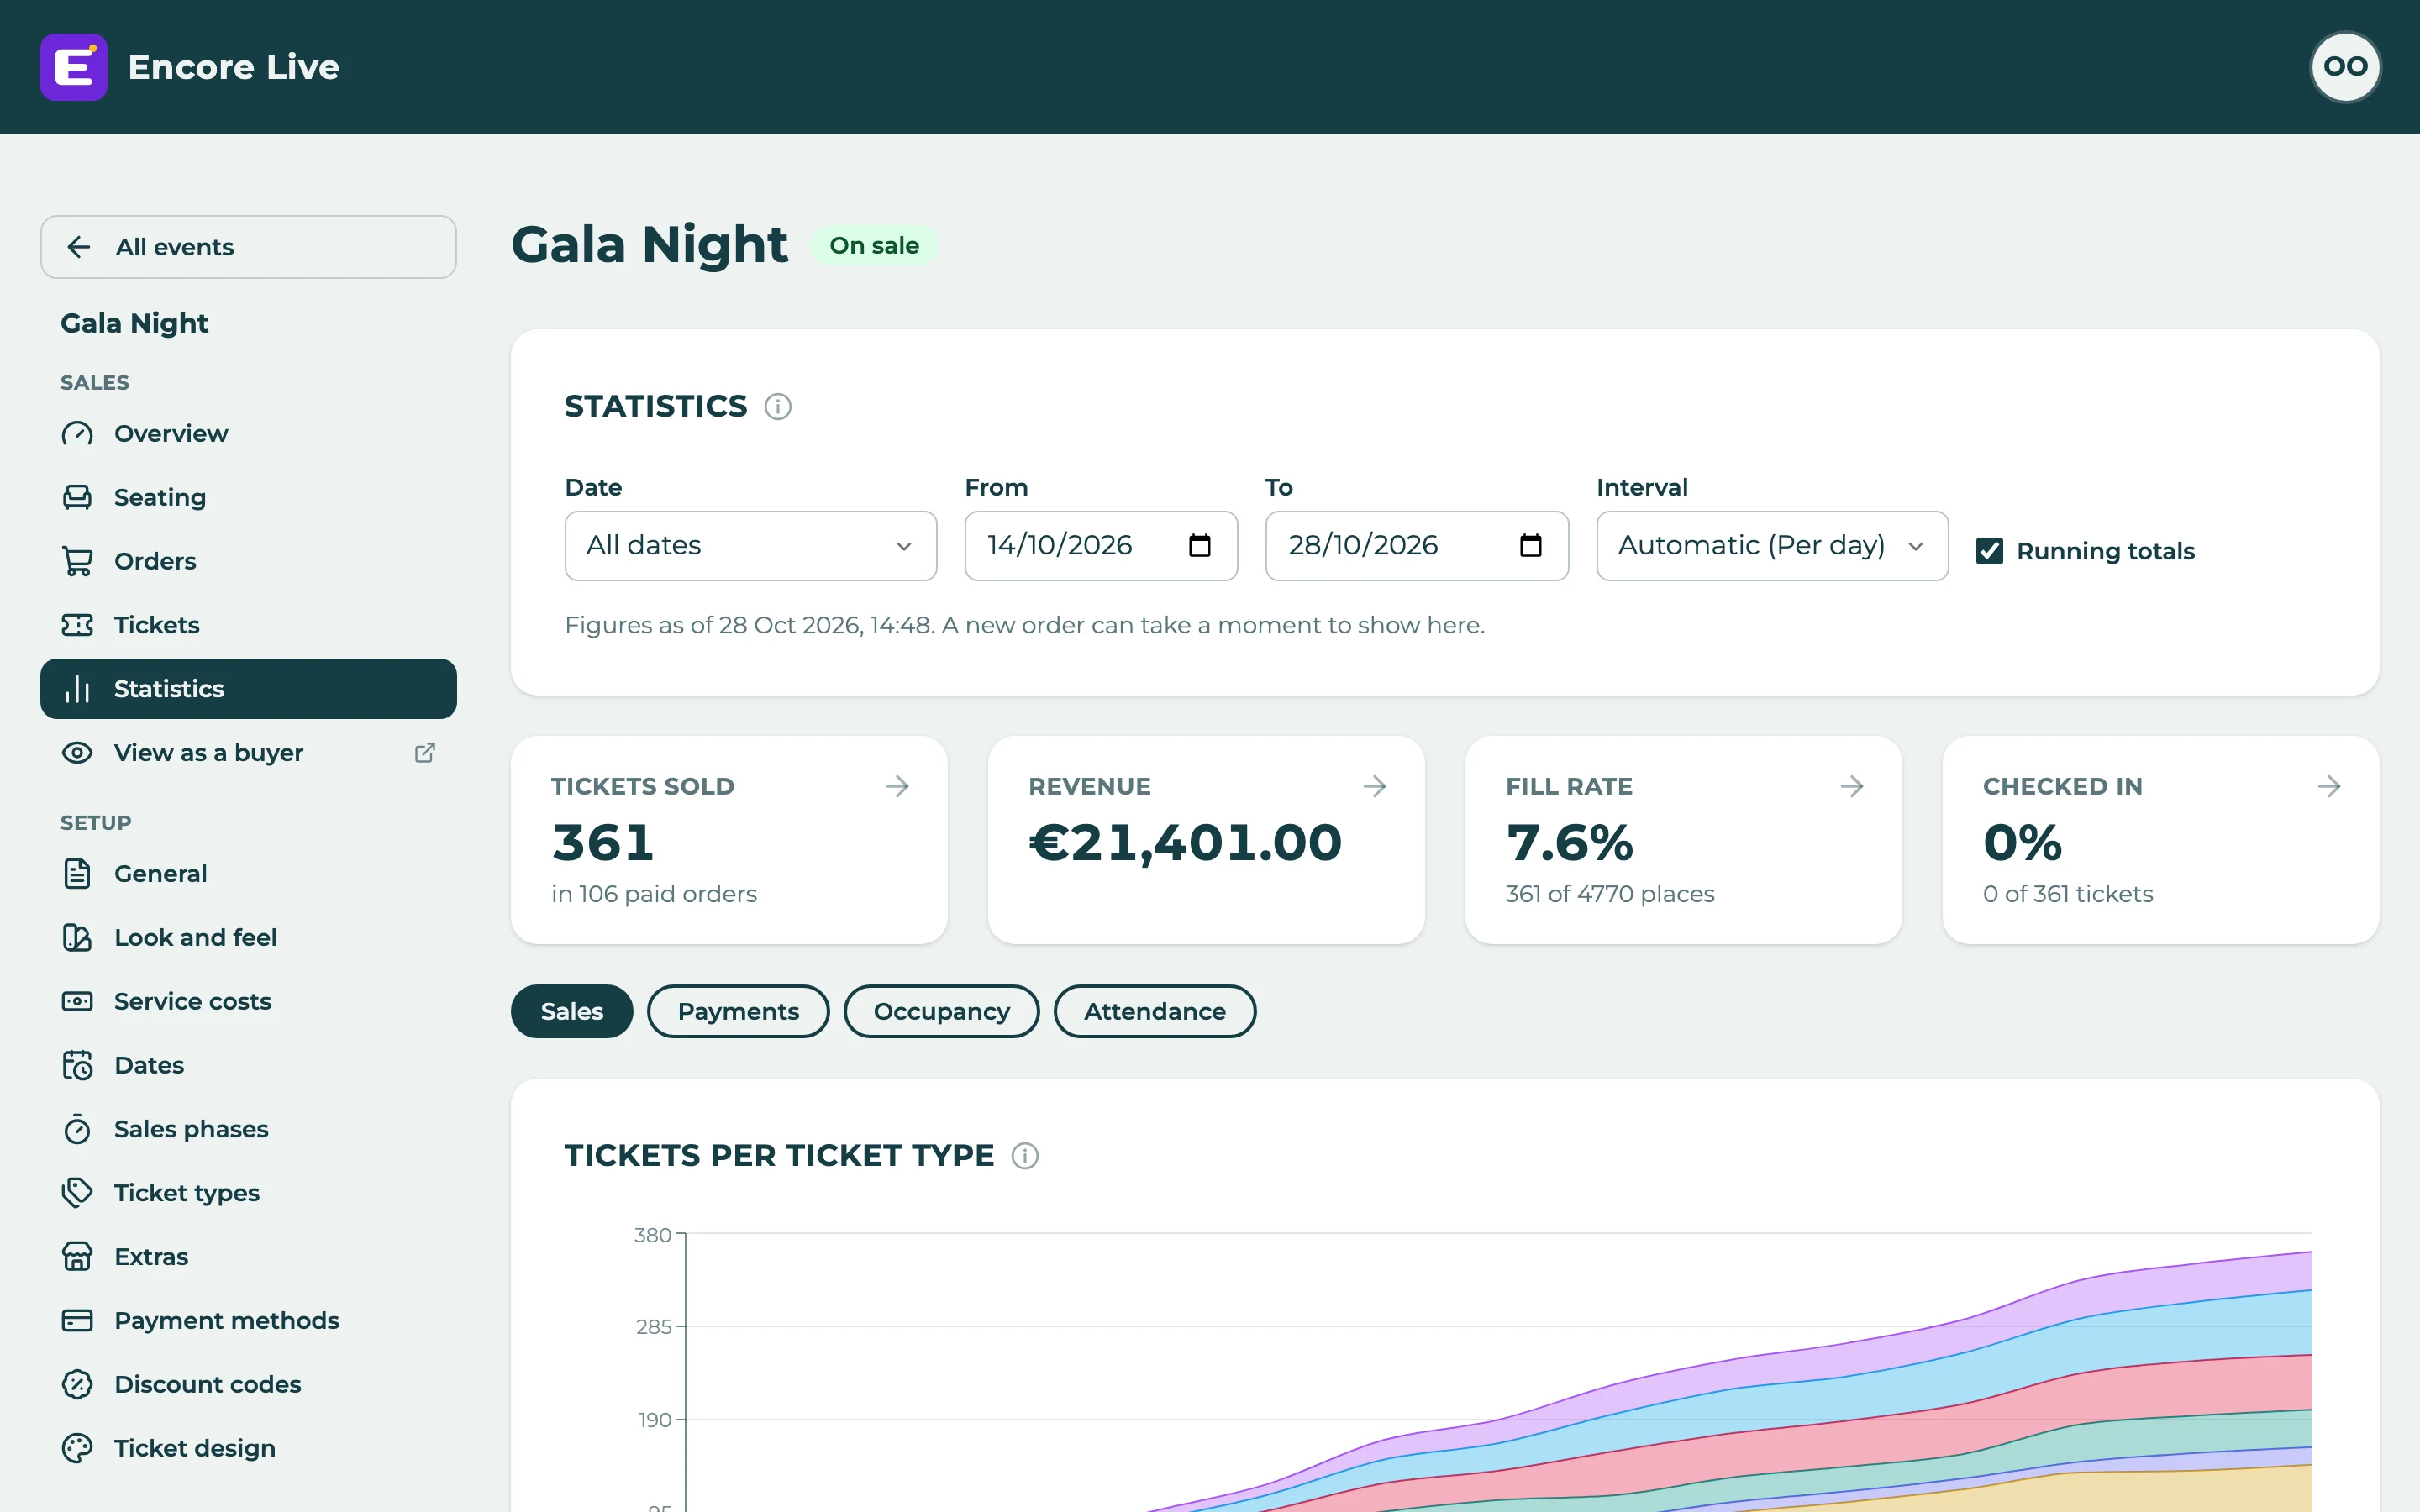Click the Statistics info icon

point(778,407)
